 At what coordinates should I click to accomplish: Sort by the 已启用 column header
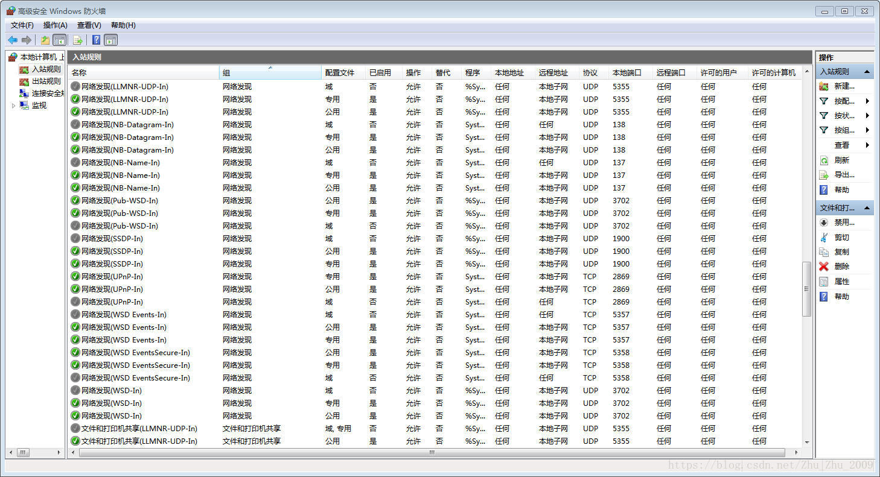pos(384,73)
